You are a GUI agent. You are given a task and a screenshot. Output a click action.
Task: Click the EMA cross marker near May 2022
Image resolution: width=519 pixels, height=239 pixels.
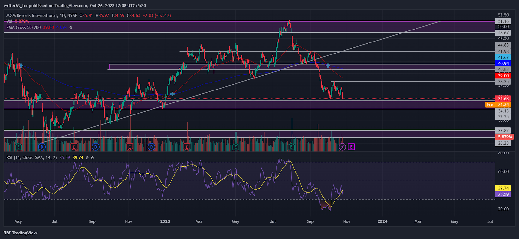[21, 66]
